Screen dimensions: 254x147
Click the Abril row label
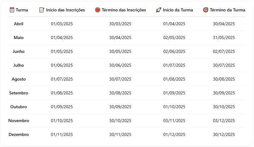(19, 24)
